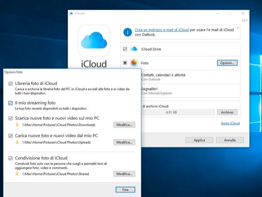Click the colorful Foto app icon
Screen dimensions: 262x197
tap(134, 63)
